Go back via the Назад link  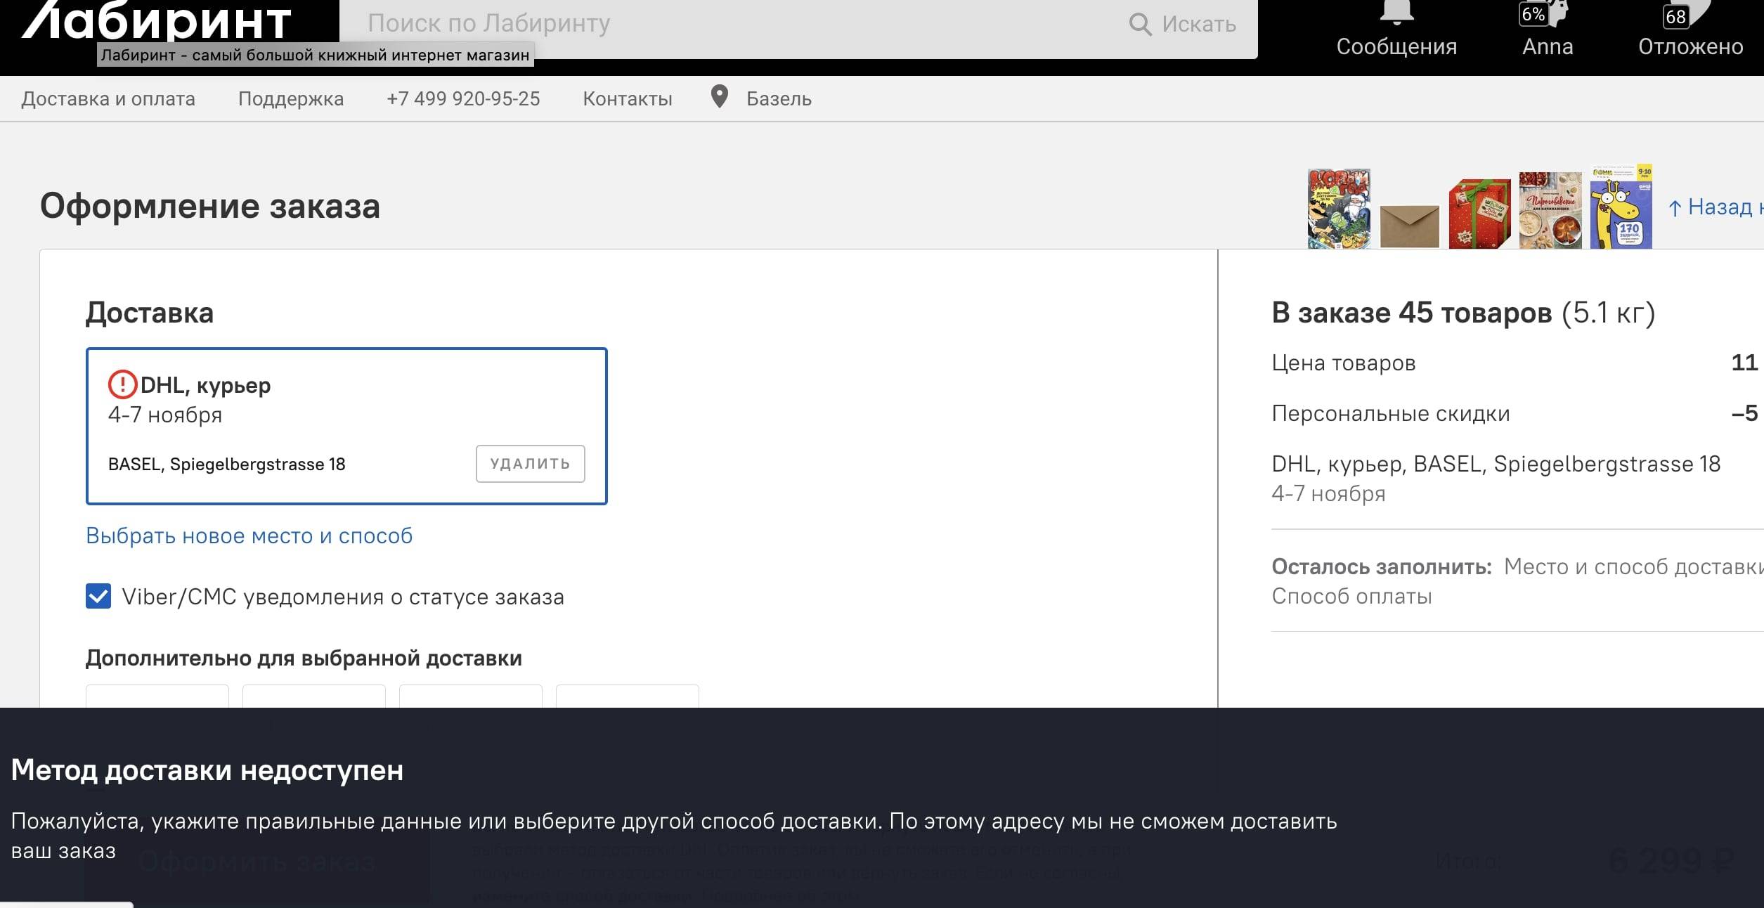tap(1715, 207)
